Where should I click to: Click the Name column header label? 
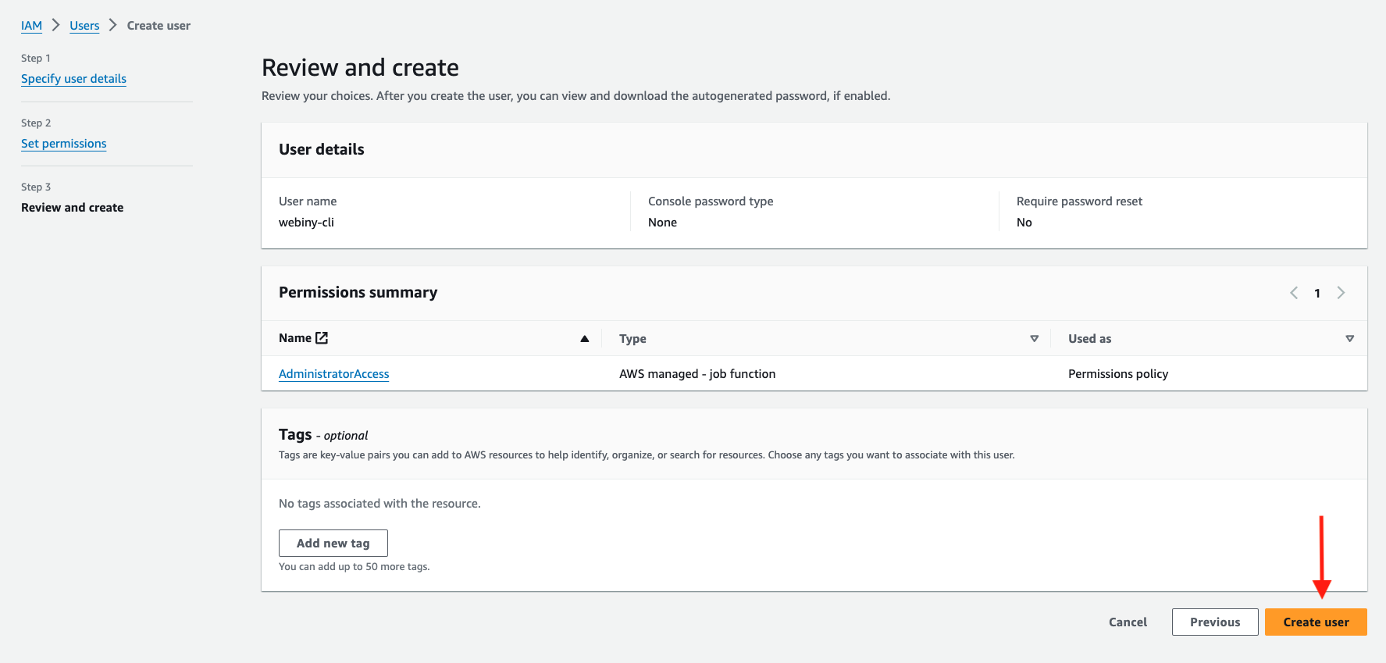[294, 338]
